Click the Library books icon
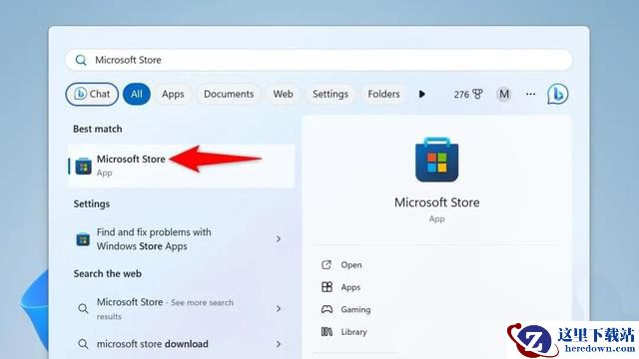This screenshot has height=359, width=639. (x=326, y=332)
